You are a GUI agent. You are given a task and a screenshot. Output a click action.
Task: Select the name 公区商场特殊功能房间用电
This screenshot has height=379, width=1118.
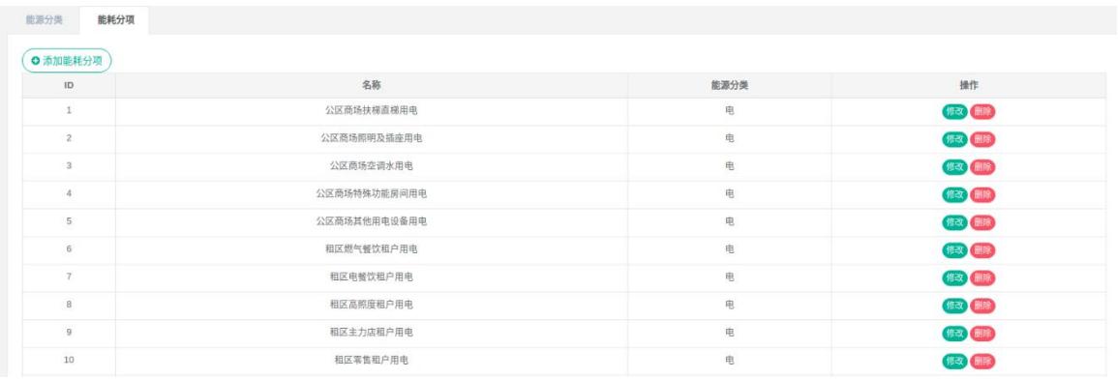point(372,194)
